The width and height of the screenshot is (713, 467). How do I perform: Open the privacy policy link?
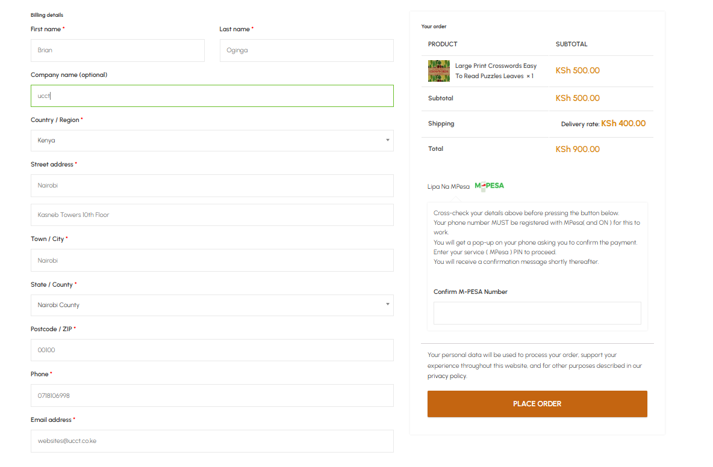447,376
